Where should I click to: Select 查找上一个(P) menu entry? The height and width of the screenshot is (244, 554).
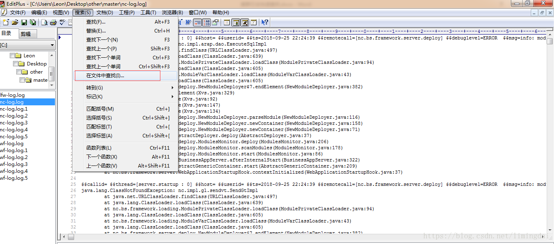click(125, 49)
